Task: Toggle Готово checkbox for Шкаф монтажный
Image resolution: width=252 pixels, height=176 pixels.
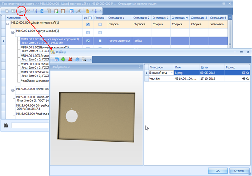Action: pyautogui.click(x=100, y=25)
